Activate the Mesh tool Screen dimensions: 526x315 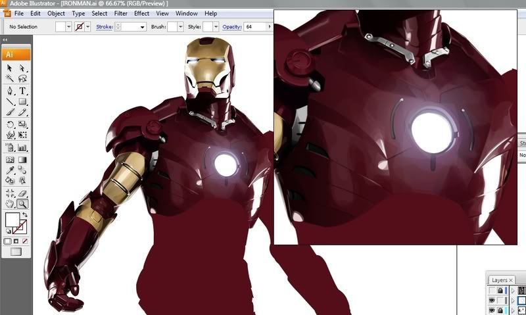[x=10, y=160]
